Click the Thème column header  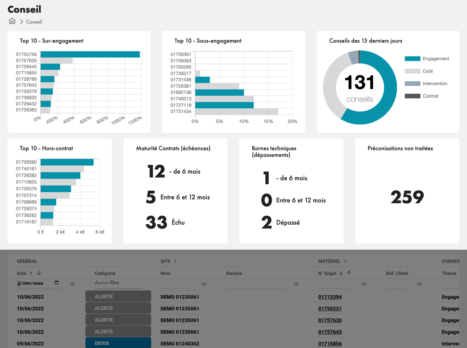449,273
